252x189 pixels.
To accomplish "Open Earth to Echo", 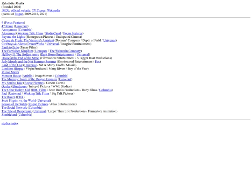I will 10,48.
